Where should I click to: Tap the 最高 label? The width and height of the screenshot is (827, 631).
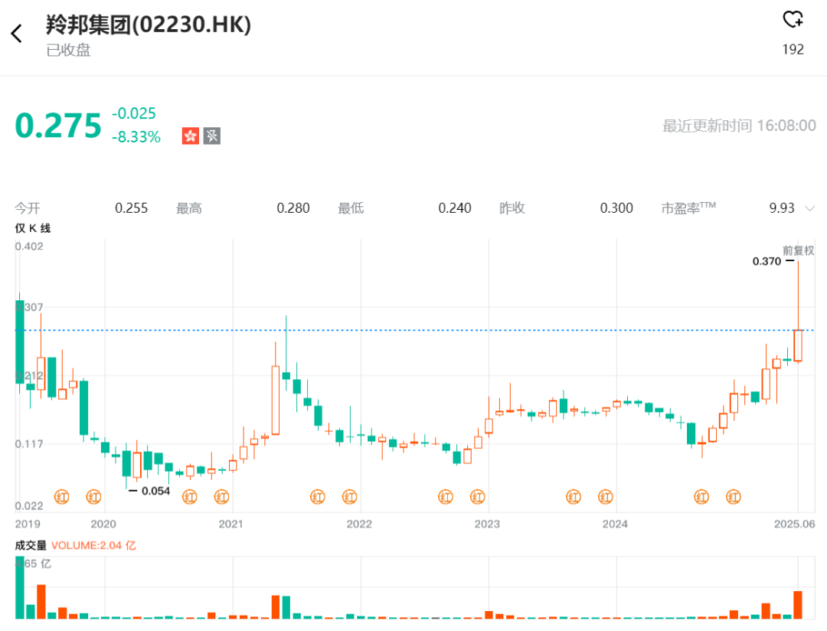point(189,208)
